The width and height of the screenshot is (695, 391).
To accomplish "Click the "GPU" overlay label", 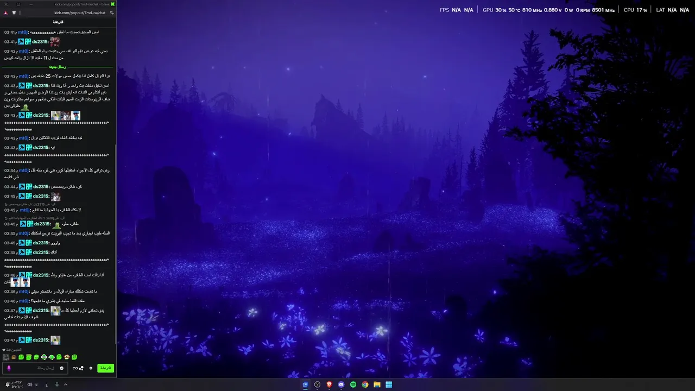I will tap(488, 10).
